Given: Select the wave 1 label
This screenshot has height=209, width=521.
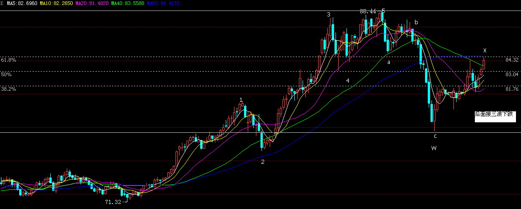Looking at the screenshot, I should pos(241,99).
